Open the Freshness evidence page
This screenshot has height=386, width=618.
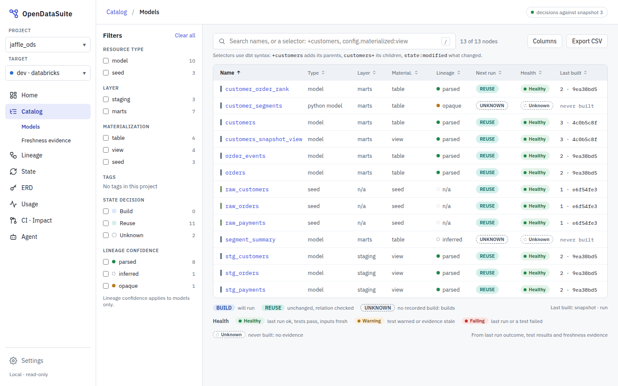click(46, 141)
